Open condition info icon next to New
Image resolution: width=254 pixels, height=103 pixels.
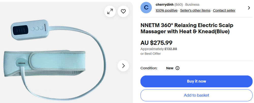pyautogui.click(x=178, y=68)
